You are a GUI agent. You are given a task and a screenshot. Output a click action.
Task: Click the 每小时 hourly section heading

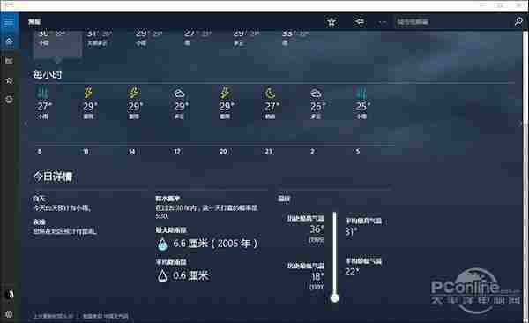48,74
